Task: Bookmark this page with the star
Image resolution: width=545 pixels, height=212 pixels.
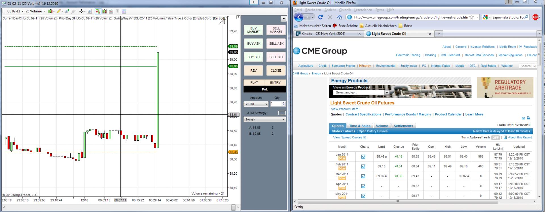Action: pyautogui.click(x=471, y=17)
